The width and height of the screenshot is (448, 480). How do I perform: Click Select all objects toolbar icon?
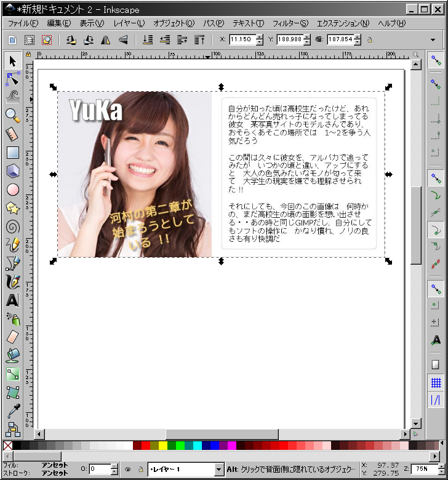12,40
